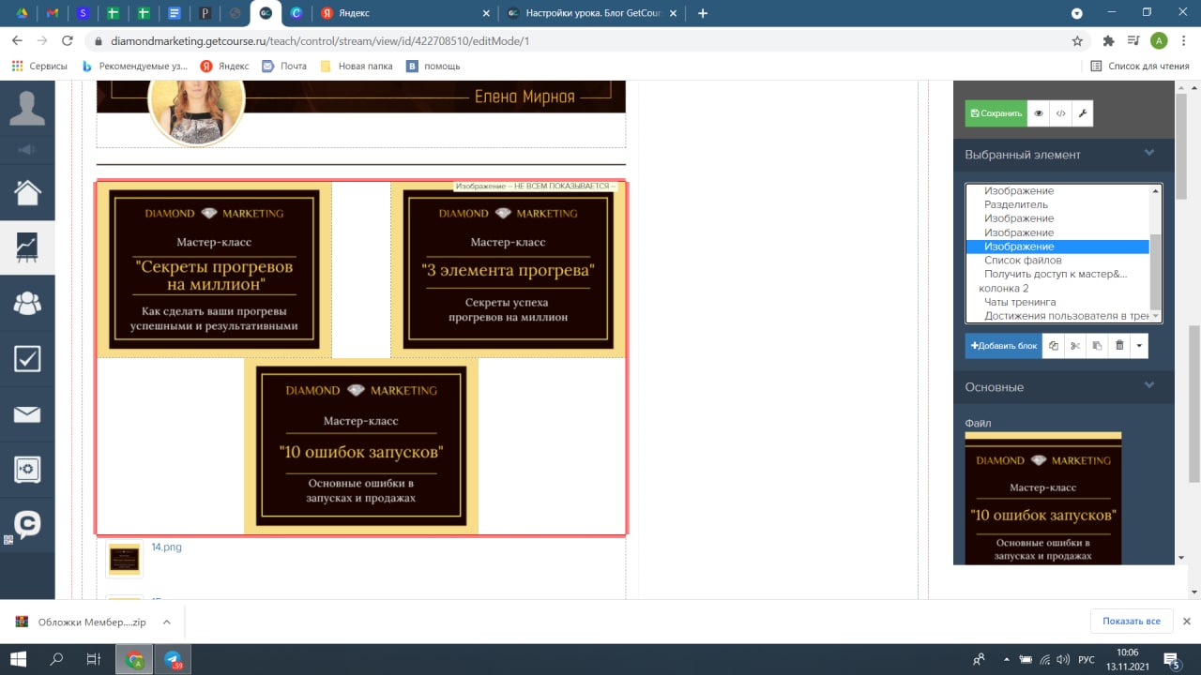Open the tasks checkmark section icon

(x=27, y=358)
